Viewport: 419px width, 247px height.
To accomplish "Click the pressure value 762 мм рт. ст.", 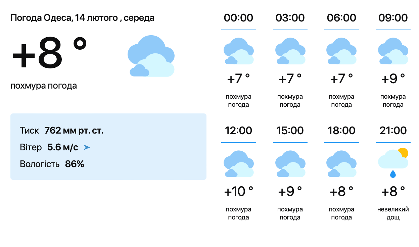I will [x=74, y=131].
